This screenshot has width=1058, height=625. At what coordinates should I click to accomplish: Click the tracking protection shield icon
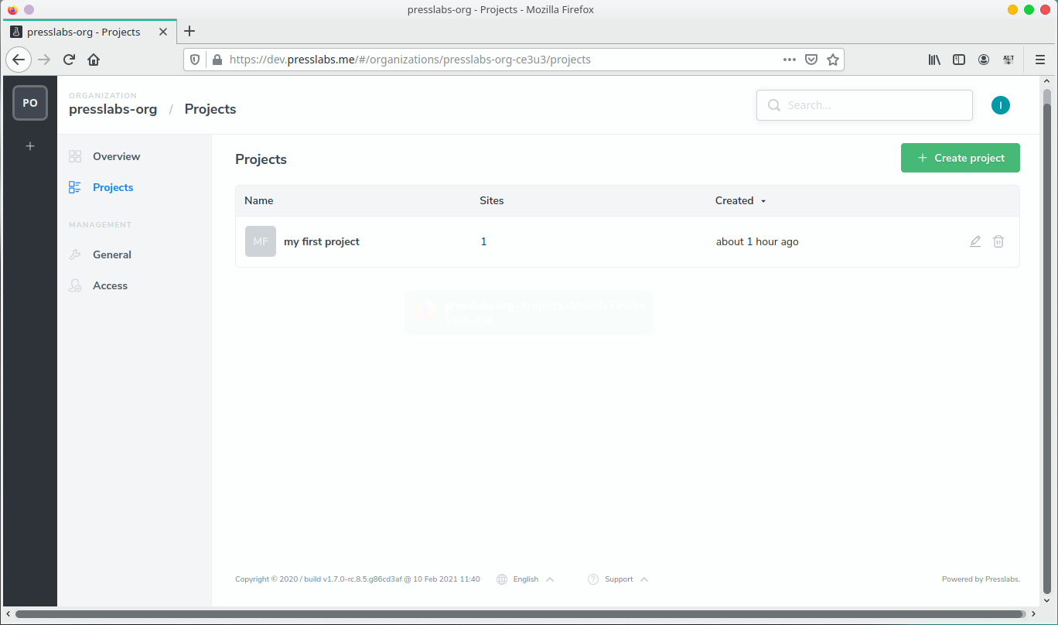pos(196,60)
